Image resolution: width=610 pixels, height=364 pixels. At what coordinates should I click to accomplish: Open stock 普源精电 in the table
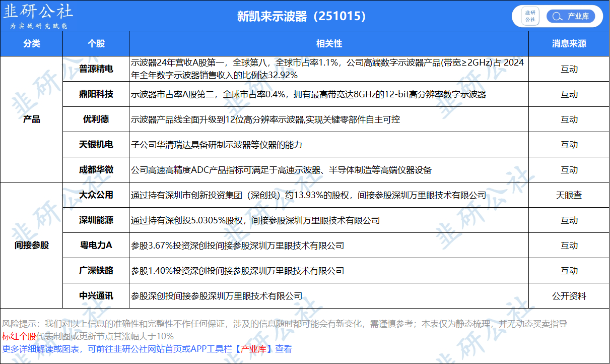96,69
